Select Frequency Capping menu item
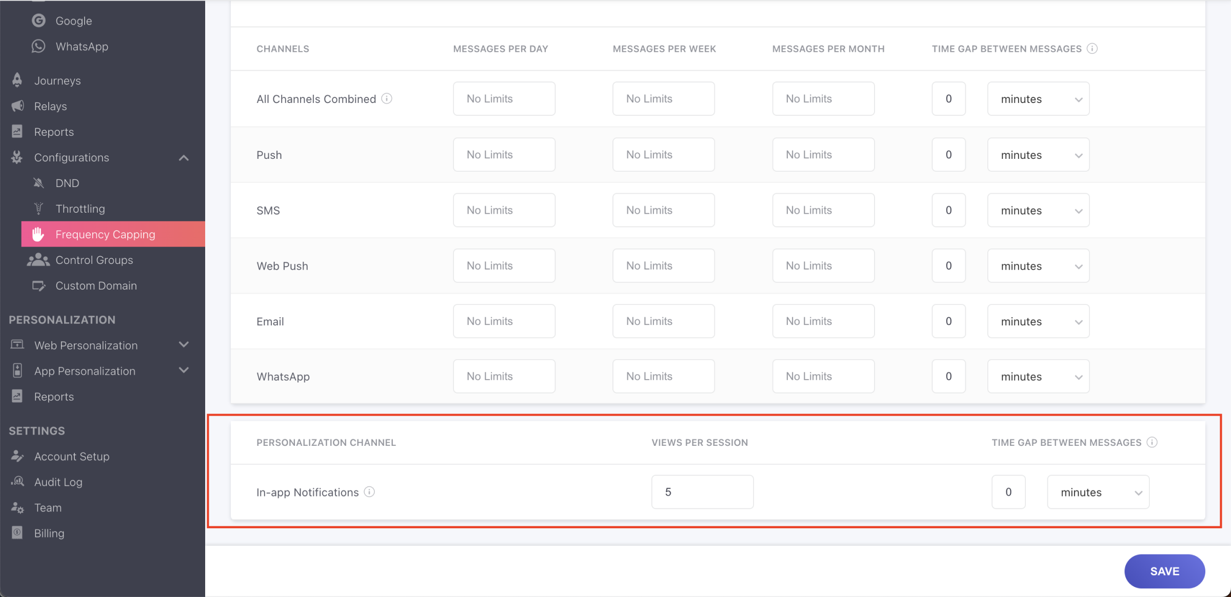 [x=105, y=234]
